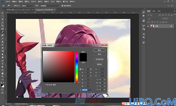The image size is (176, 106).
Task: Select the Crop tool
Action: [x=2, y=26]
